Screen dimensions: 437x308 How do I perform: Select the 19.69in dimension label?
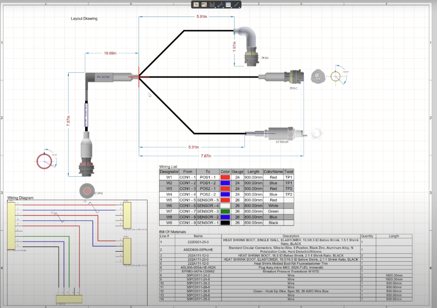tap(110, 53)
